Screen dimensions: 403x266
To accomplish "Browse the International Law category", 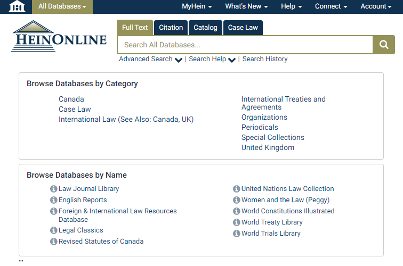I will [x=126, y=120].
